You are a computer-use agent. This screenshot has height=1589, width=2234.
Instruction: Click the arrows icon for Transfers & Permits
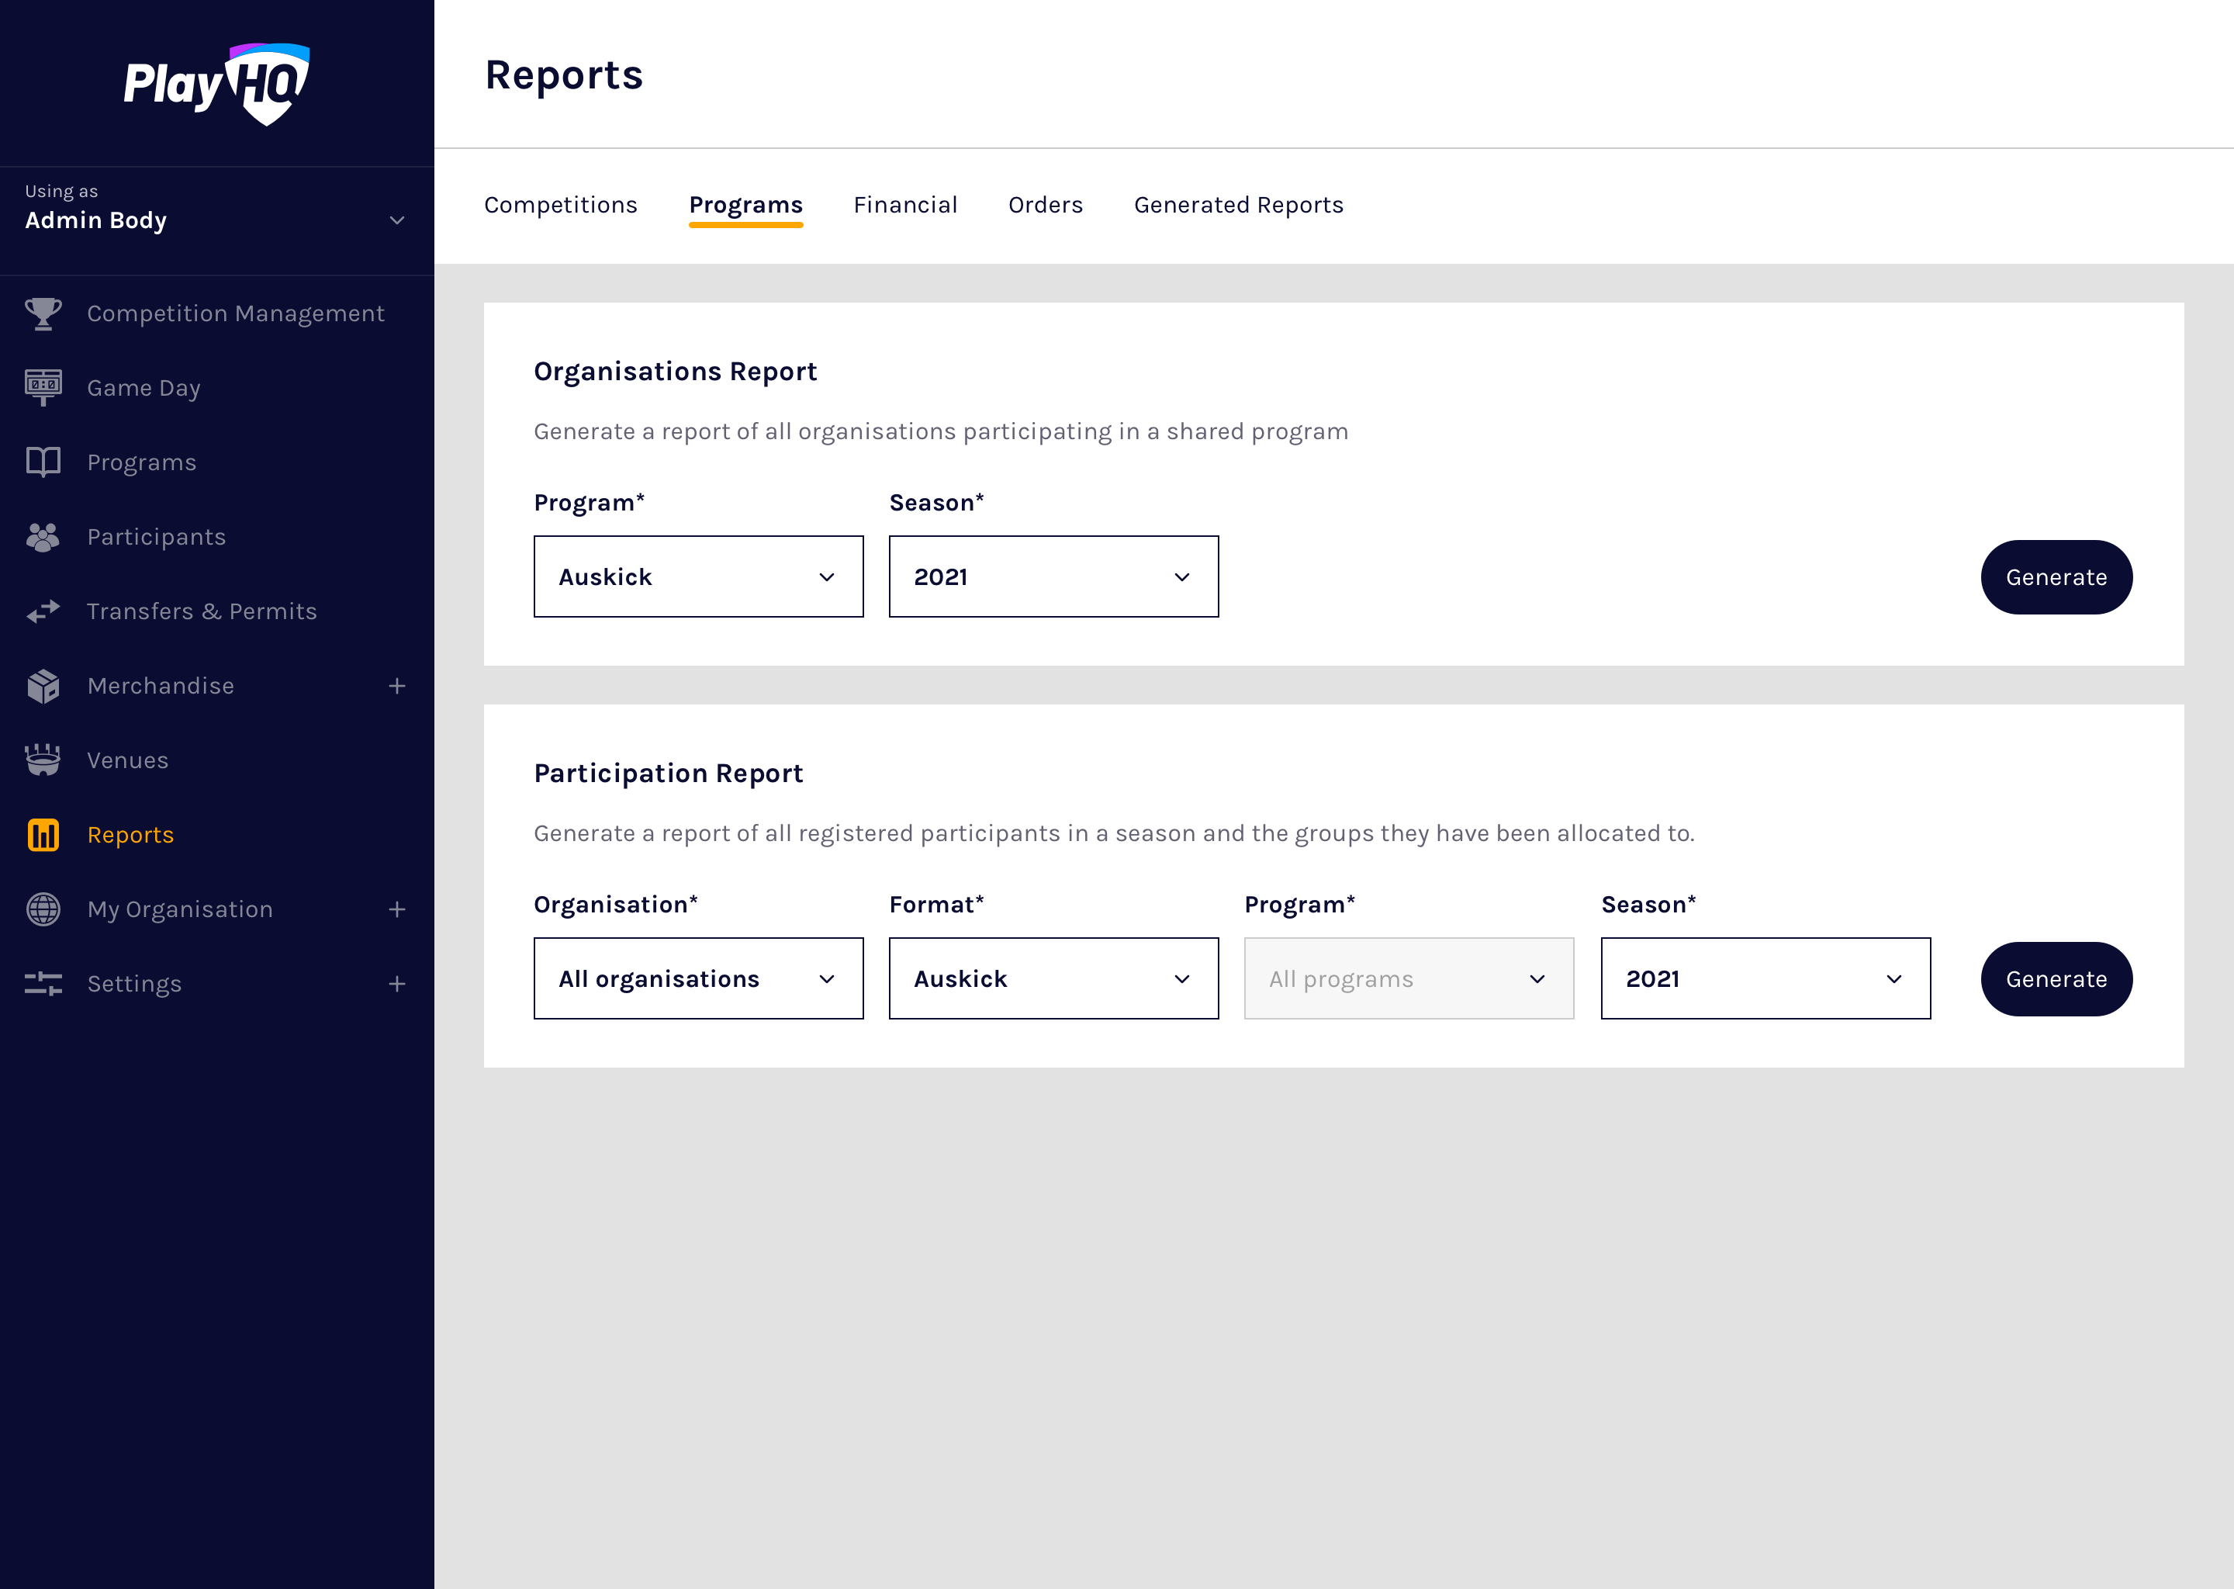(x=43, y=611)
